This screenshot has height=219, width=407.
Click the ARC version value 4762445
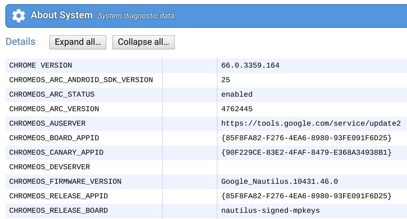(x=237, y=109)
